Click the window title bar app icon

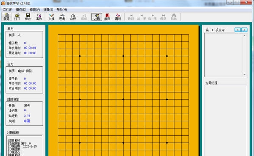pyautogui.click(x=3, y=3)
